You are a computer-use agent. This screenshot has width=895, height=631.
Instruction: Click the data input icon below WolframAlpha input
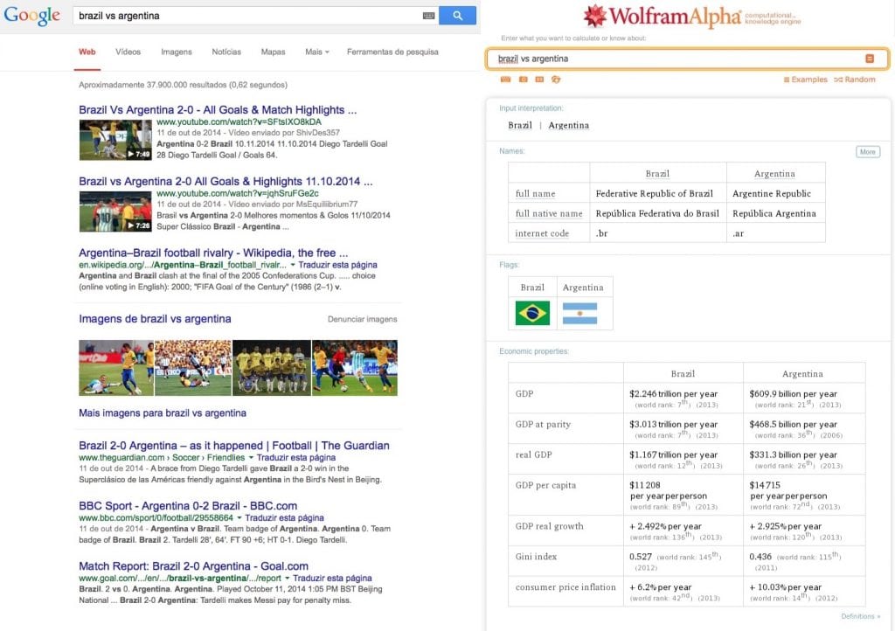539,80
